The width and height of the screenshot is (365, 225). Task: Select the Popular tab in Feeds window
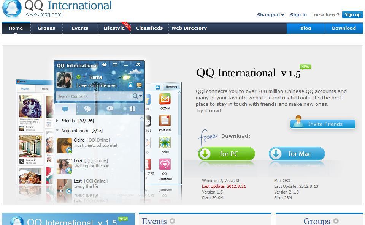pyautogui.click(x=25, y=89)
